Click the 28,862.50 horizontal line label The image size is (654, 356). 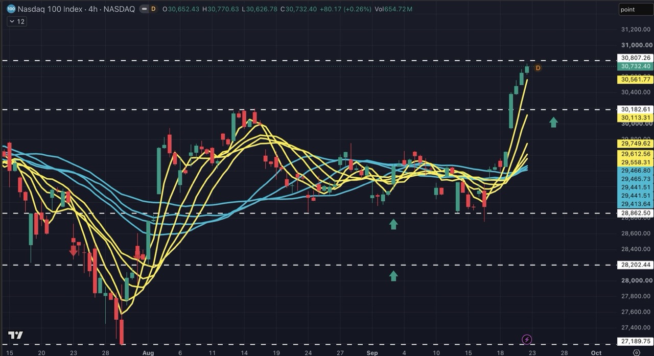635,213
